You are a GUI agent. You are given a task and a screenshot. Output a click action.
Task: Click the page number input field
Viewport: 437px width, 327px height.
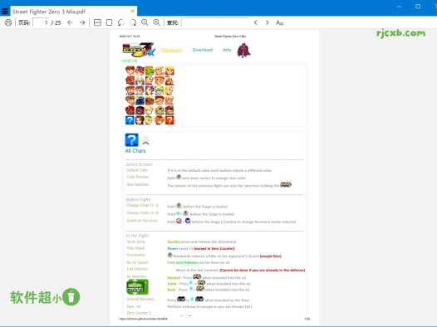coord(41,22)
